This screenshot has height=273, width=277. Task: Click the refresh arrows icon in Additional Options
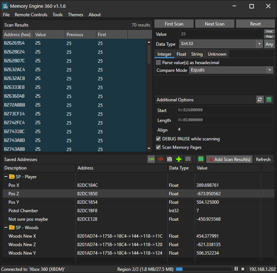[260, 100]
